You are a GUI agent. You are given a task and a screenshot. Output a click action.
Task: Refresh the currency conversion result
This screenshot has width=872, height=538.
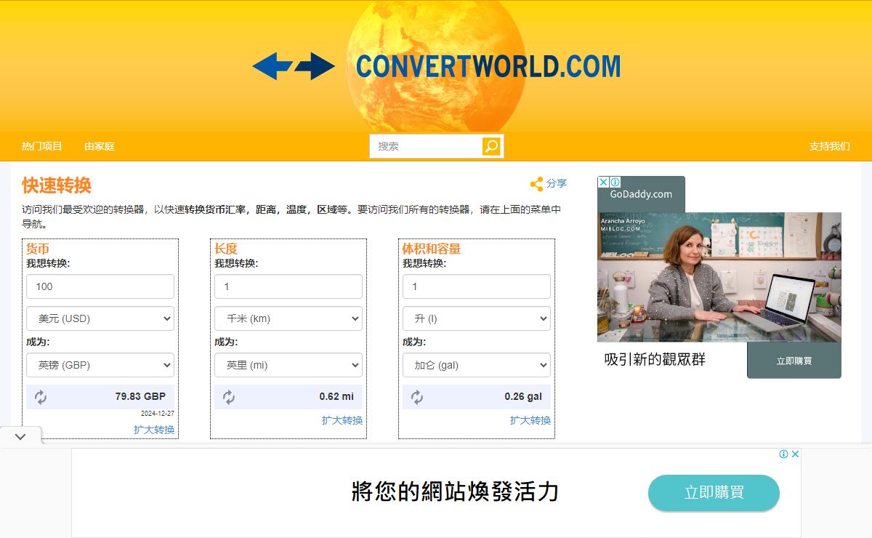41,397
